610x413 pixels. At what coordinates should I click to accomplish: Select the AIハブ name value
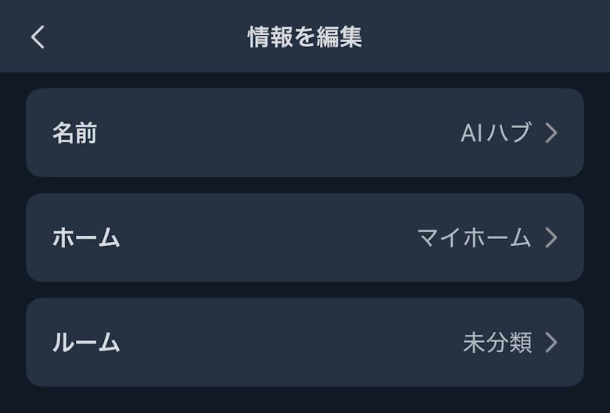496,133
